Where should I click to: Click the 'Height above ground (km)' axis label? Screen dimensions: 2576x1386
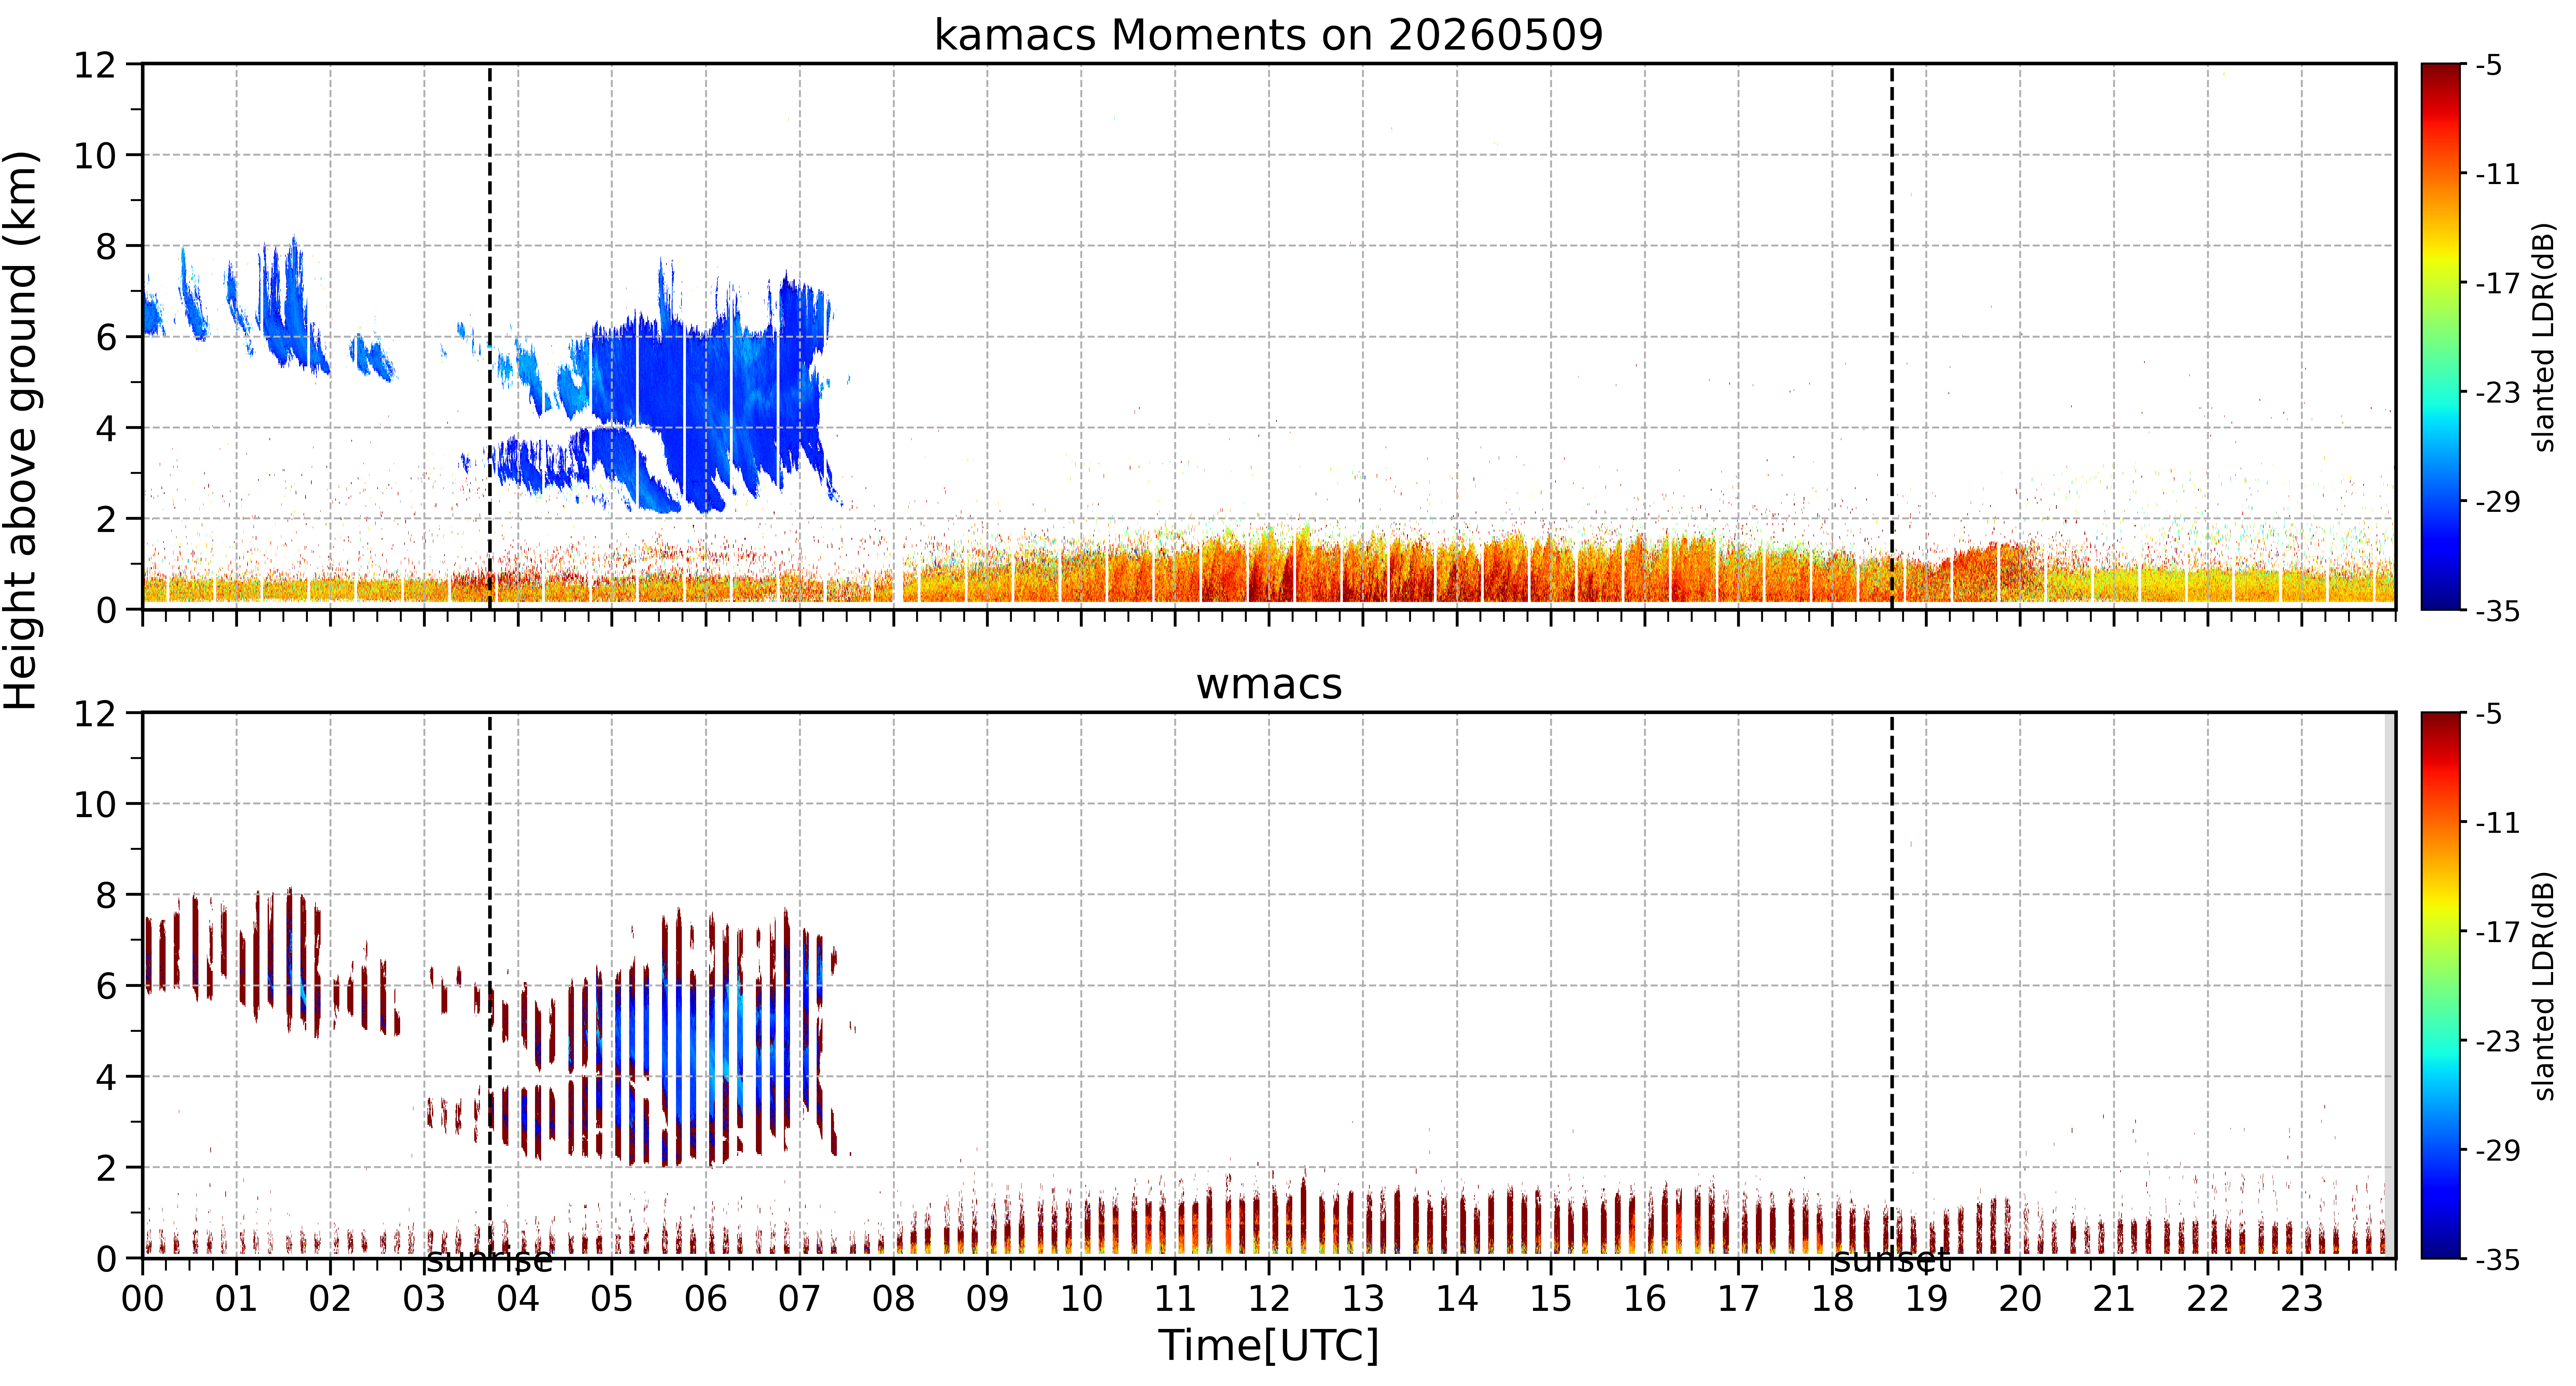pyautogui.click(x=21, y=430)
